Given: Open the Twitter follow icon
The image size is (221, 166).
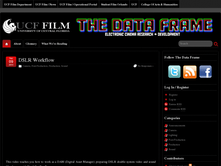Looking at the screenshot, I should click(174, 72).
